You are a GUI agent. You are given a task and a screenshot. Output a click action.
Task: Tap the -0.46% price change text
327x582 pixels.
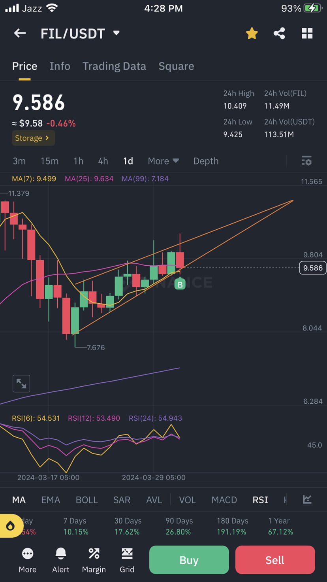61,123
